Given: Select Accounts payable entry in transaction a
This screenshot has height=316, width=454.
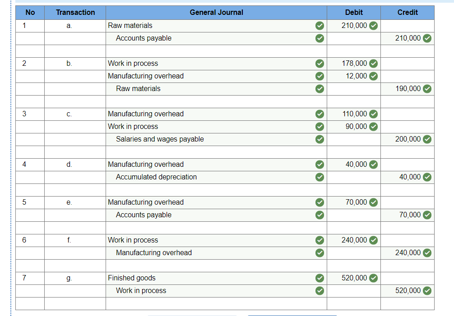Looking at the screenshot, I should coord(216,38).
